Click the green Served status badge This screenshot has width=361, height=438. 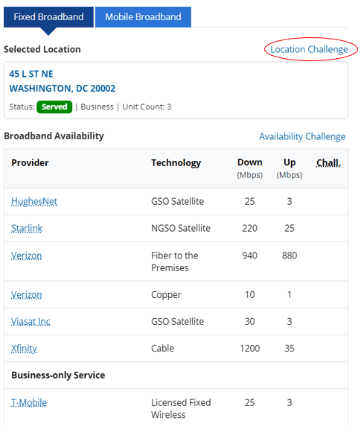[x=54, y=107]
